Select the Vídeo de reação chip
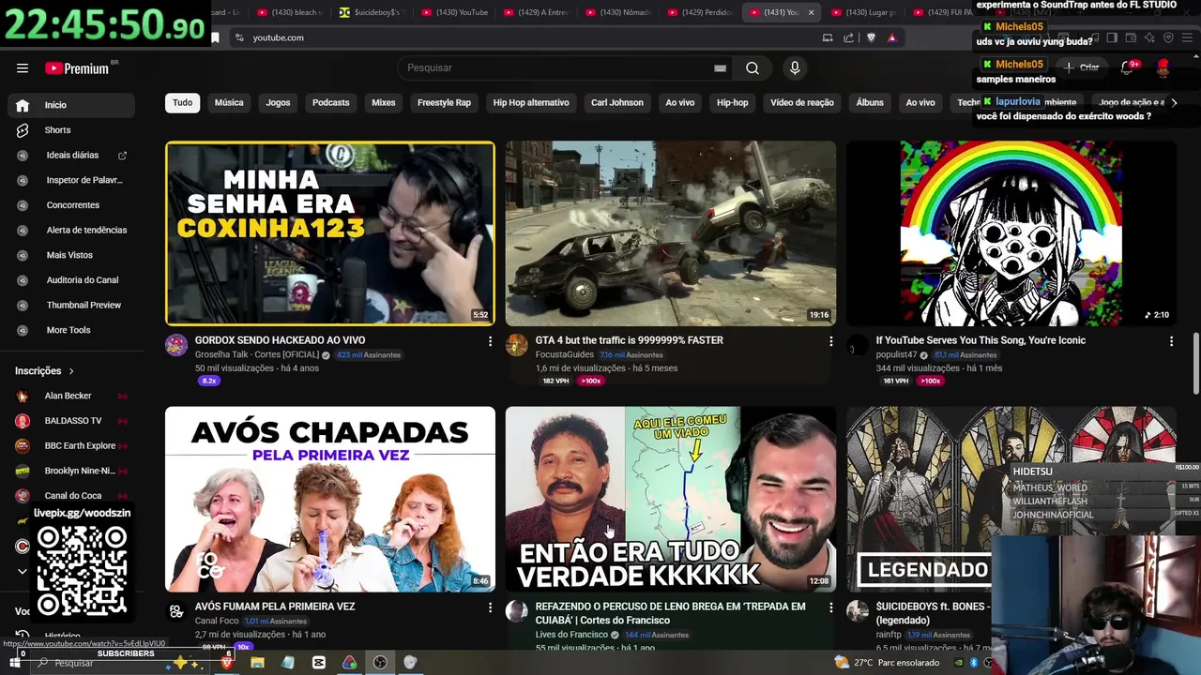The height and width of the screenshot is (675, 1201). pyautogui.click(x=802, y=103)
